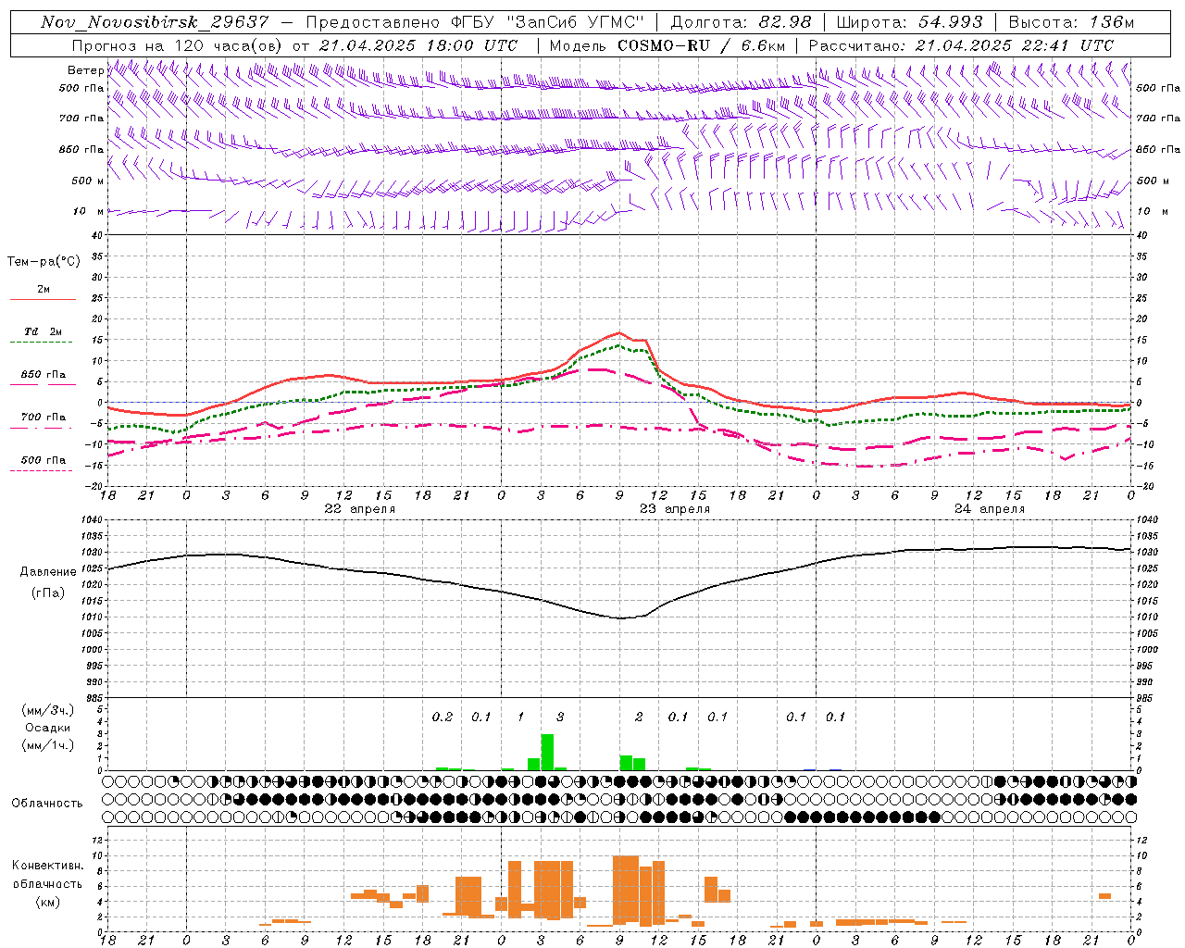
Task: Click the dashed line sample under "Td 2м"
Action: click(43, 343)
